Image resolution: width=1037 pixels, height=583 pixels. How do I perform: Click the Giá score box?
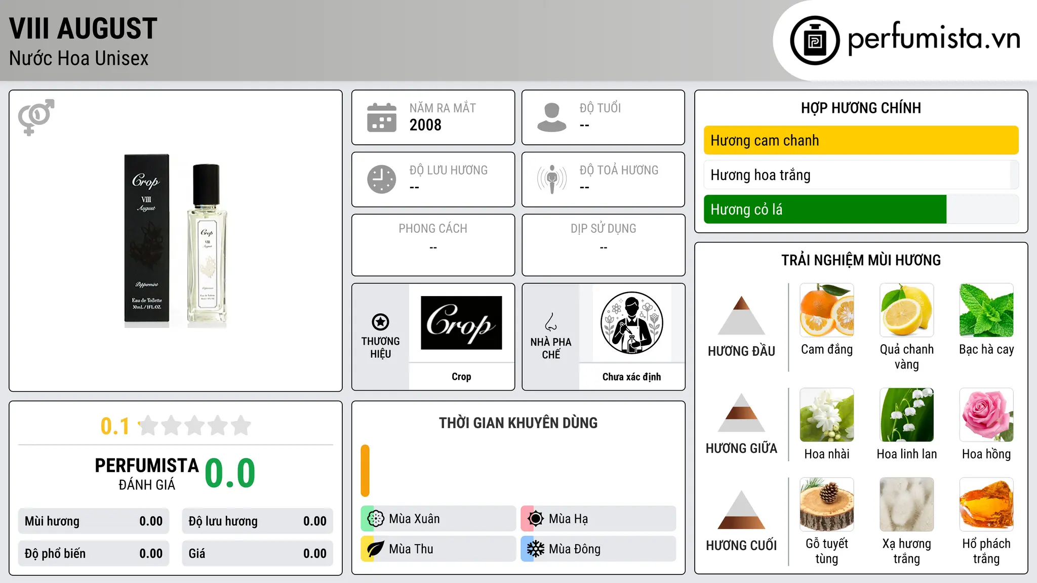257,554
